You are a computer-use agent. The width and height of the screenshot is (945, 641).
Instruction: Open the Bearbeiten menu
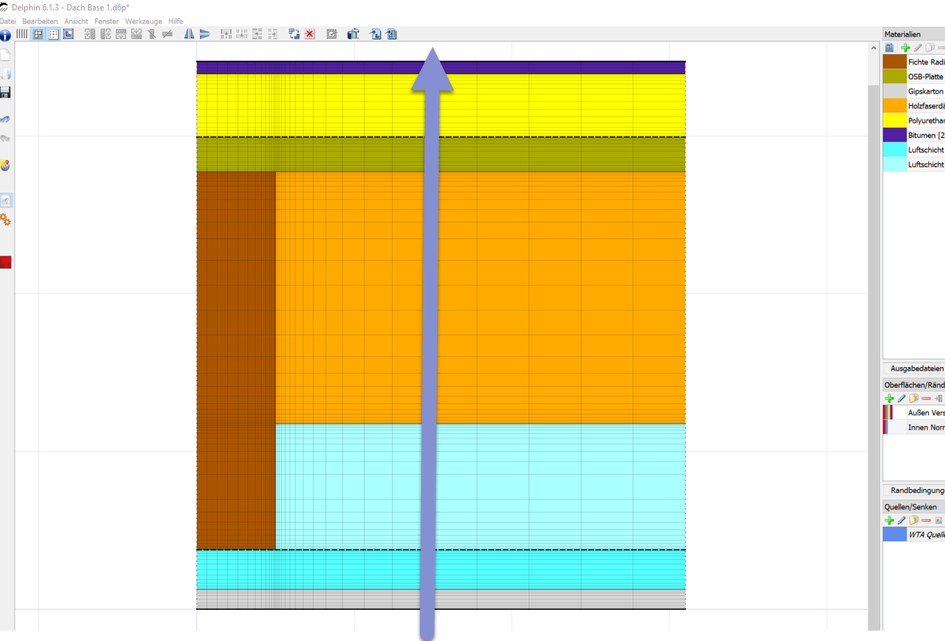pyautogui.click(x=40, y=21)
